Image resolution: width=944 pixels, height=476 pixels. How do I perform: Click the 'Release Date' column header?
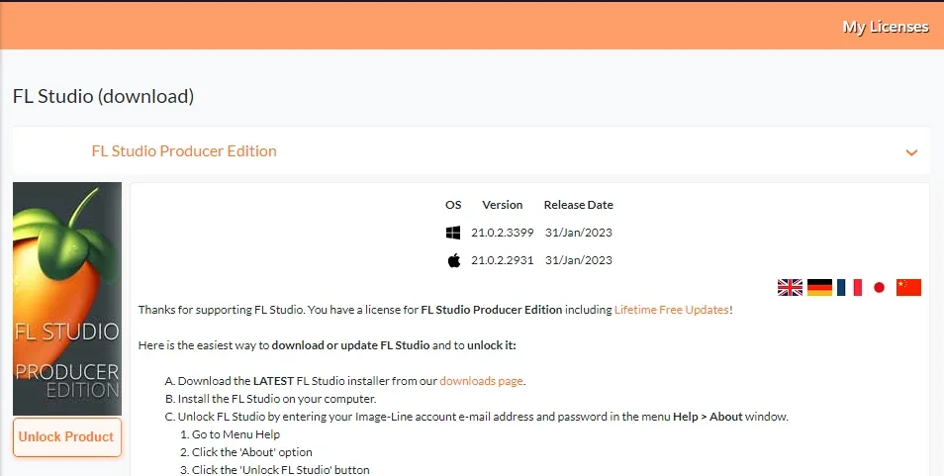(579, 205)
